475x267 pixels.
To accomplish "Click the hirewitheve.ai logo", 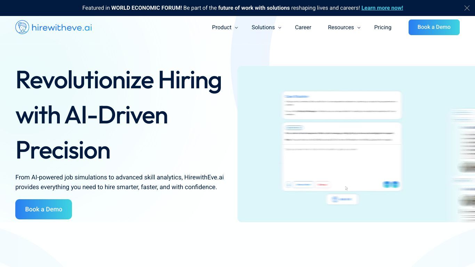I will [x=54, y=27].
